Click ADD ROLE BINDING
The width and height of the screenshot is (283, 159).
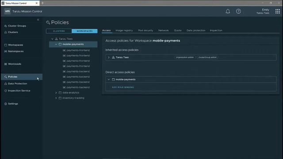123,87
